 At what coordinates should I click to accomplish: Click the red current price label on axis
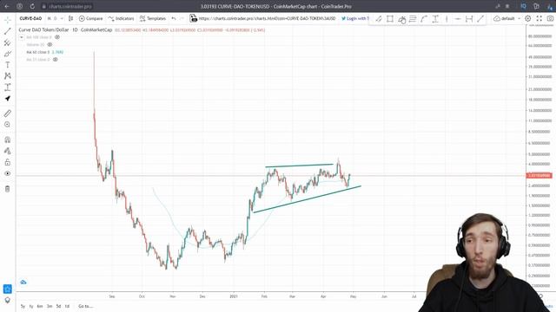(x=539, y=175)
